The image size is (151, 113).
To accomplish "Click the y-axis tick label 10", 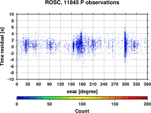I will [11, 14].
